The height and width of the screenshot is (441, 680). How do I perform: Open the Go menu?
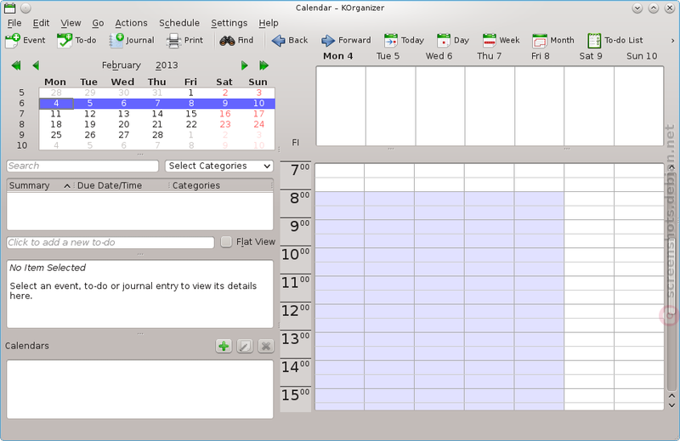pos(98,23)
